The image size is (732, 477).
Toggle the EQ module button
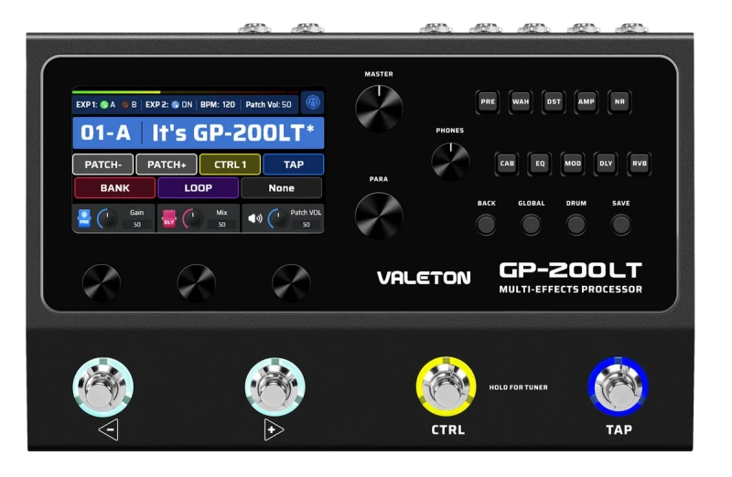[x=540, y=164]
